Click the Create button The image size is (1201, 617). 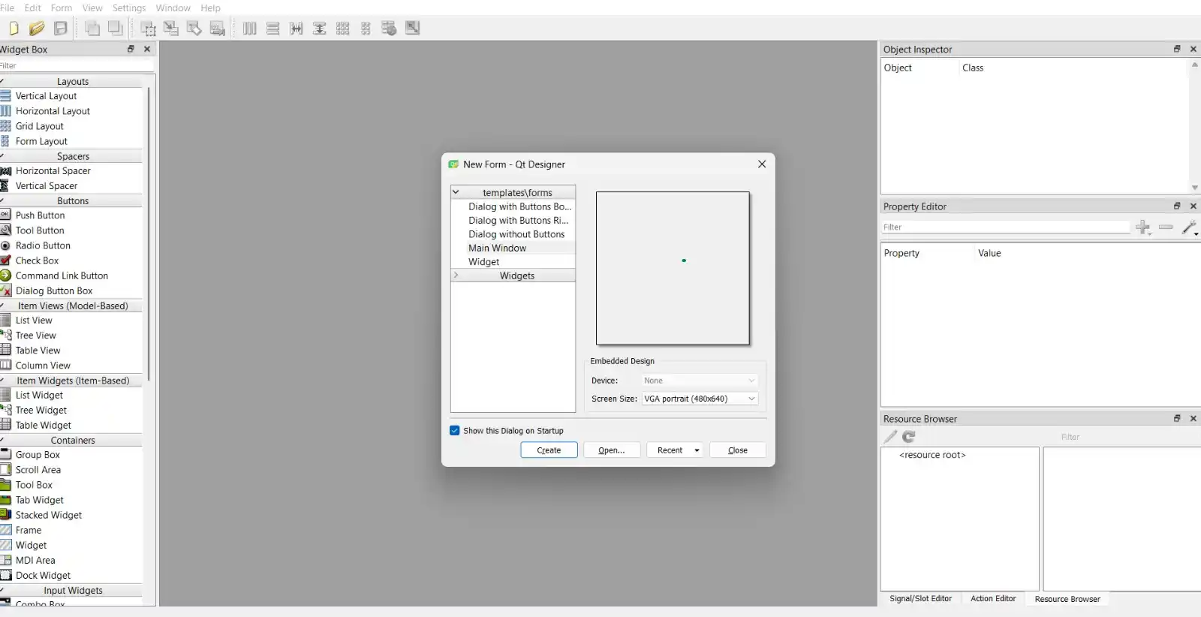[x=549, y=450]
